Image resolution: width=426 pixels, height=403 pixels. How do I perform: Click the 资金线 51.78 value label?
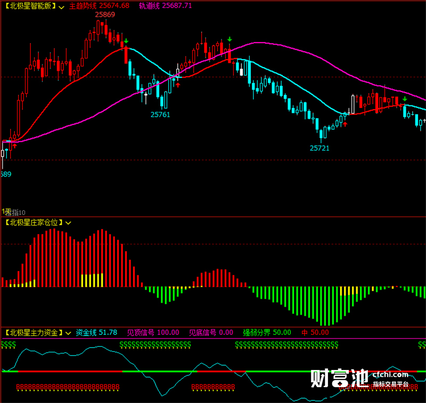pyautogui.click(x=96, y=332)
